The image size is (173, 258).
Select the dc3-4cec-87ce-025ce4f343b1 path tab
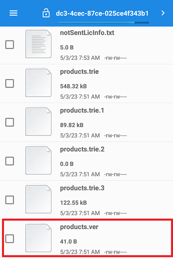[102, 13]
